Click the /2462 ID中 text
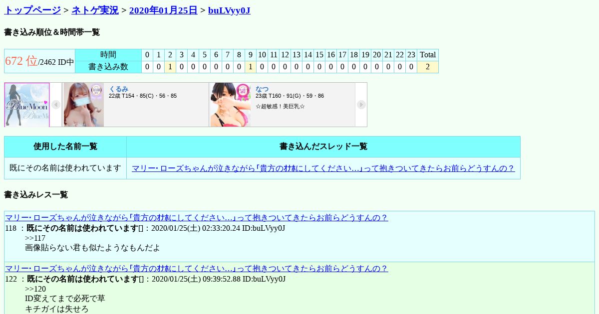Screen dimensions: 599x314 coord(56,62)
